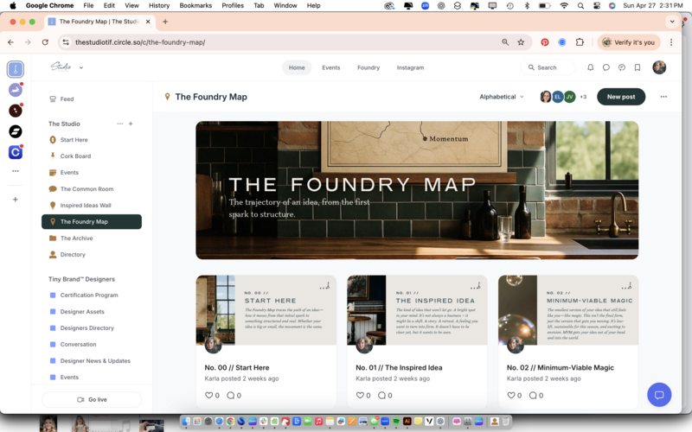692x432 pixels.
Task: Select The Foundry Map in sidebar
Action: (x=92, y=222)
